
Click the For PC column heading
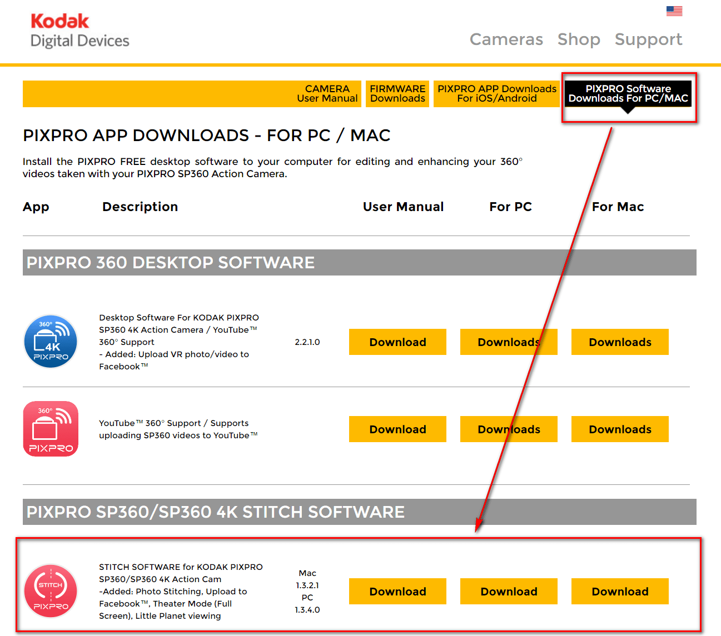coord(510,207)
